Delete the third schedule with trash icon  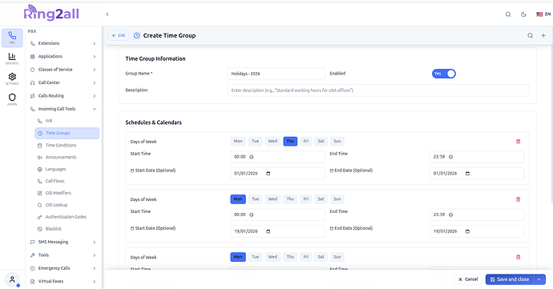pos(518,257)
